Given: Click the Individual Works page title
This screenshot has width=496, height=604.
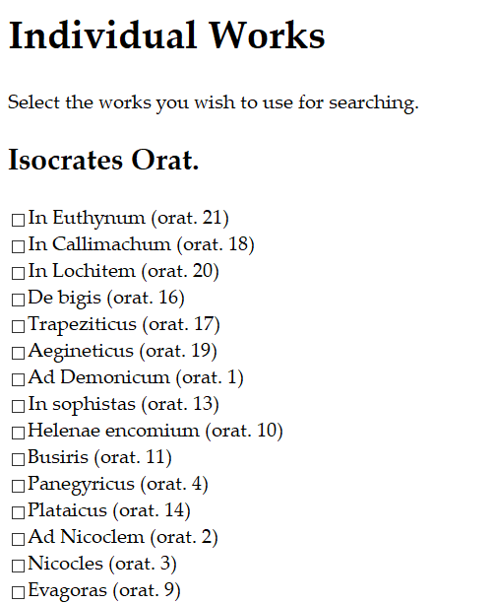Looking at the screenshot, I should coord(167,35).
